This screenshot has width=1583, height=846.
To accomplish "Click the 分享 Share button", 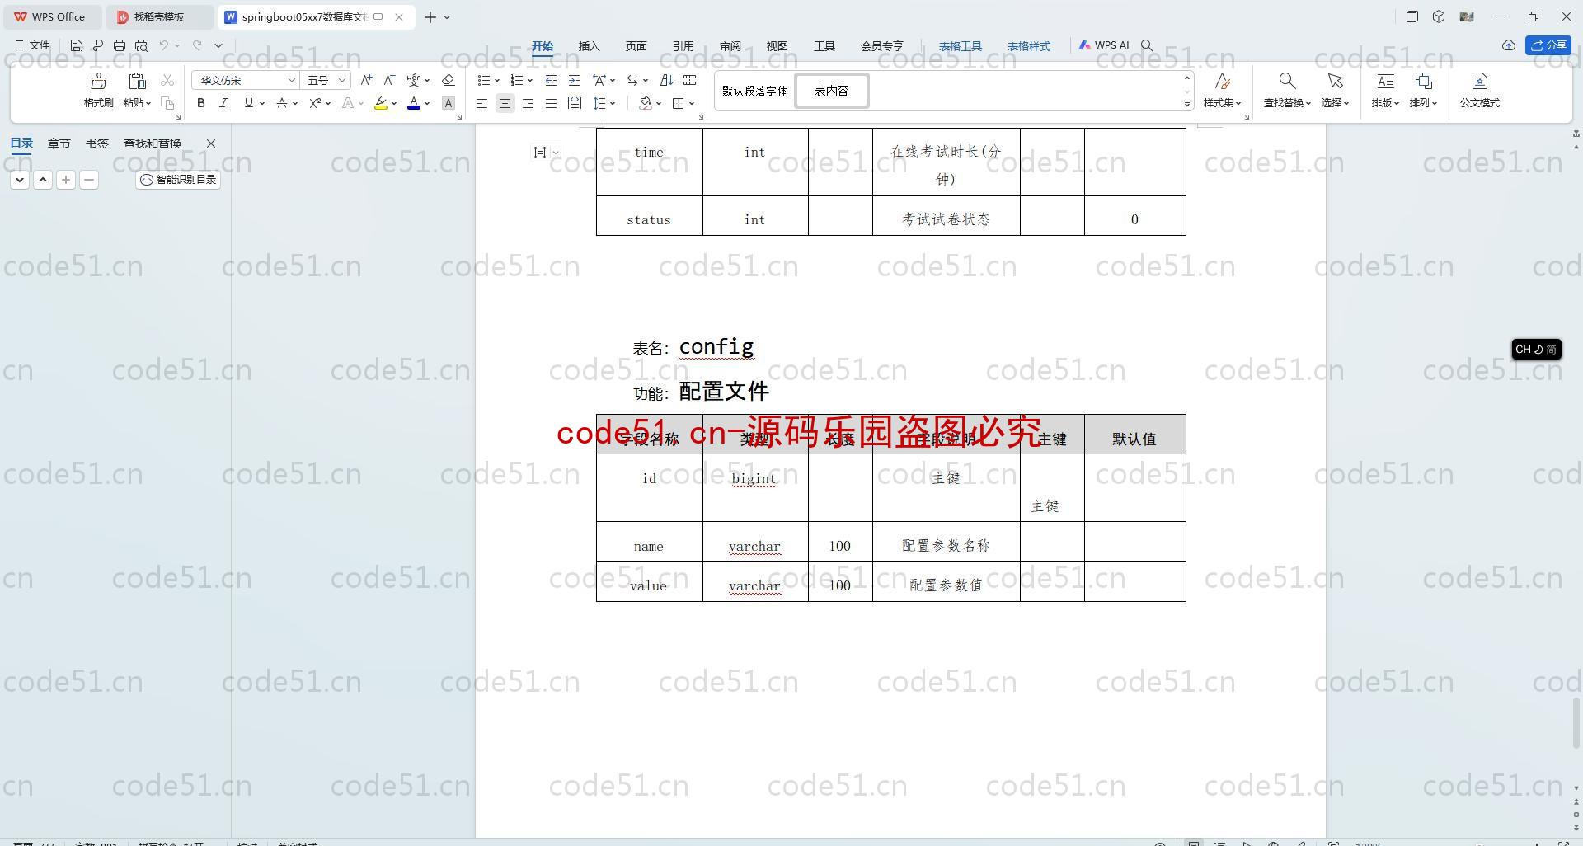I will click(x=1548, y=45).
